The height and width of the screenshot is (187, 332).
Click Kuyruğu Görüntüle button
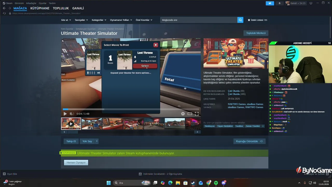click(x=249, y=141)
